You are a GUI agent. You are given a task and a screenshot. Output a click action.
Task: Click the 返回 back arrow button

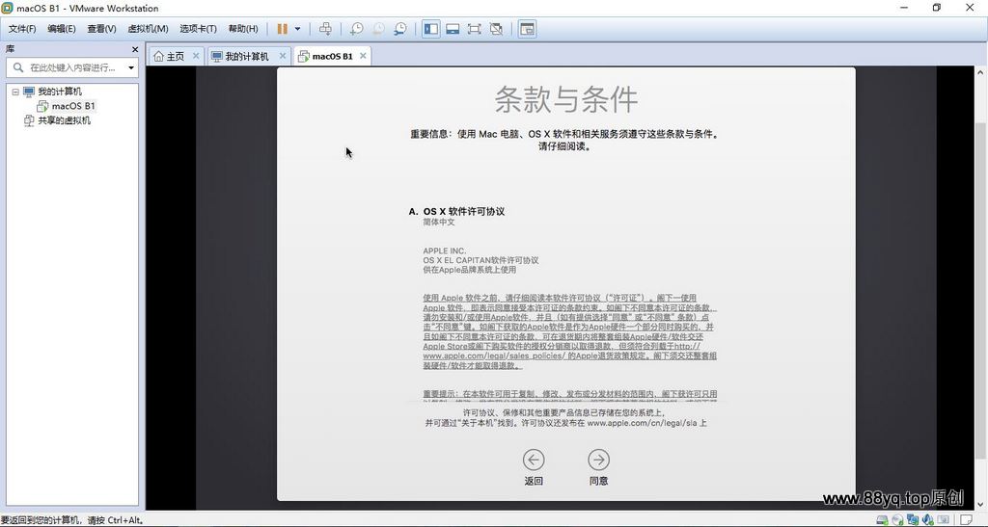534,460
